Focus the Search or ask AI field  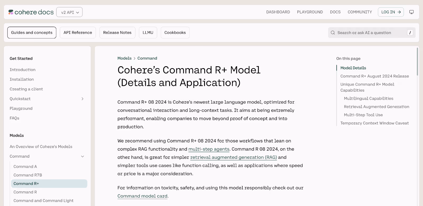tap(372, 33)
